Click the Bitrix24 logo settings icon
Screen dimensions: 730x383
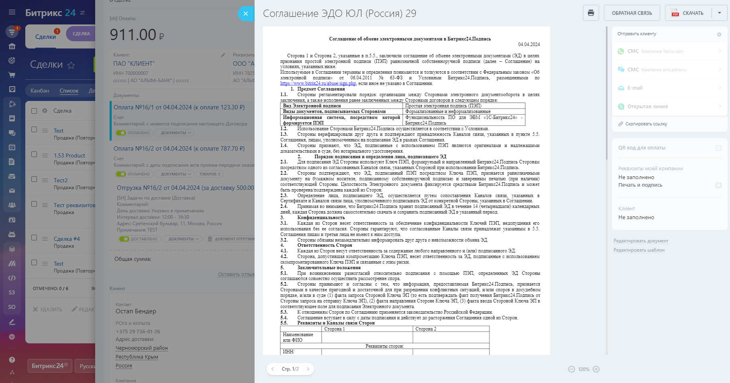[x=82, y=13]
